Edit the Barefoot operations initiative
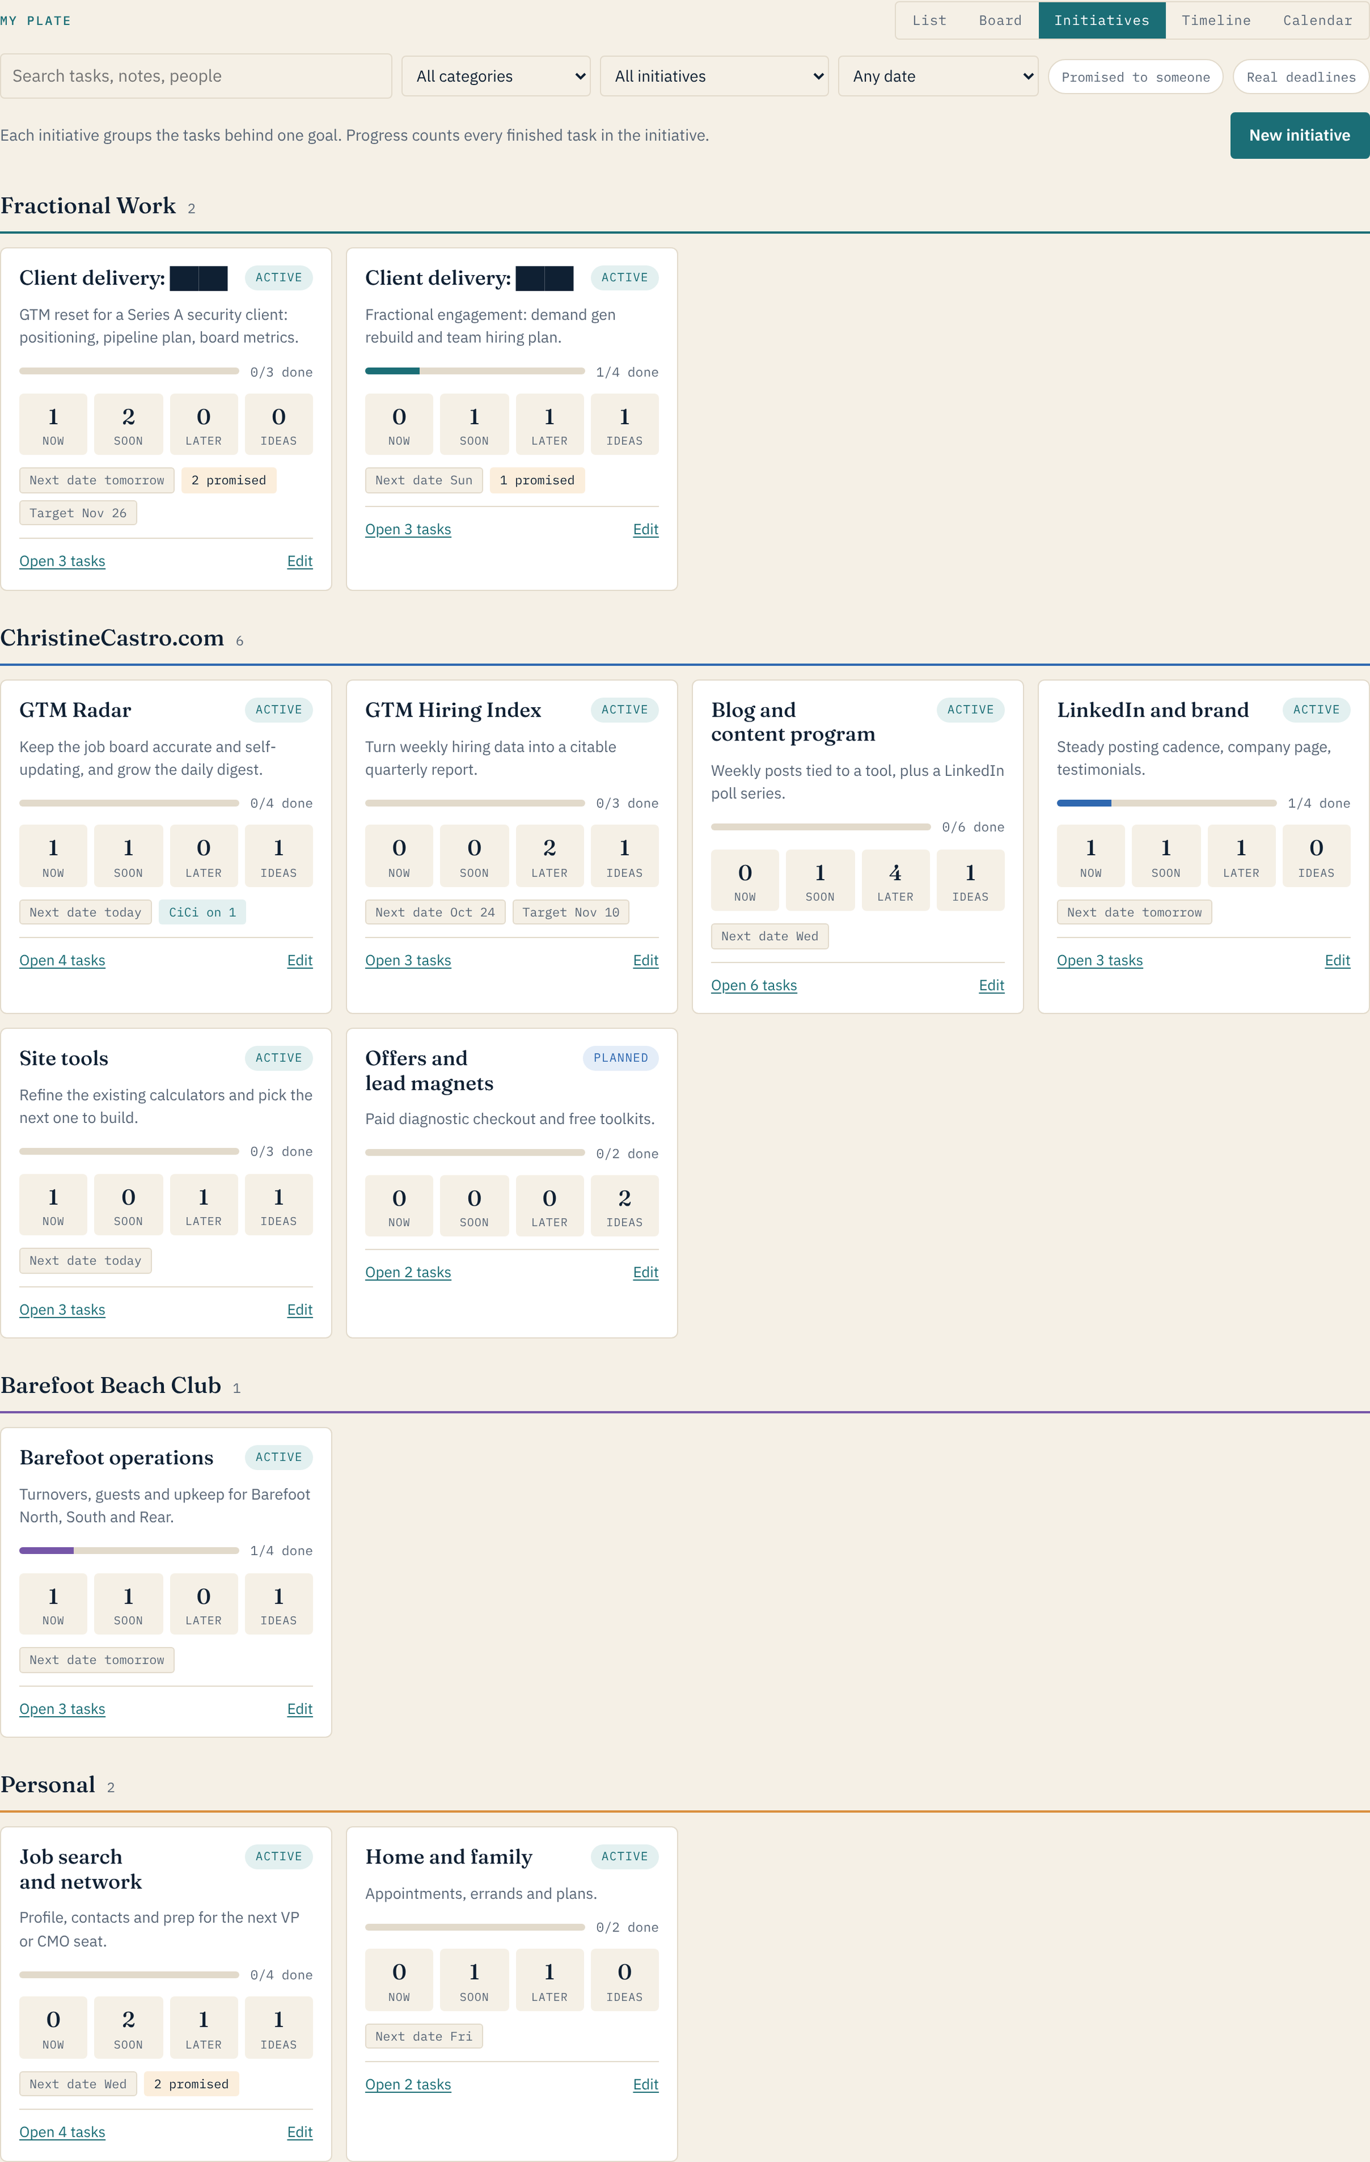This screenshot has width=1370, height=2162. (300, 1709)
